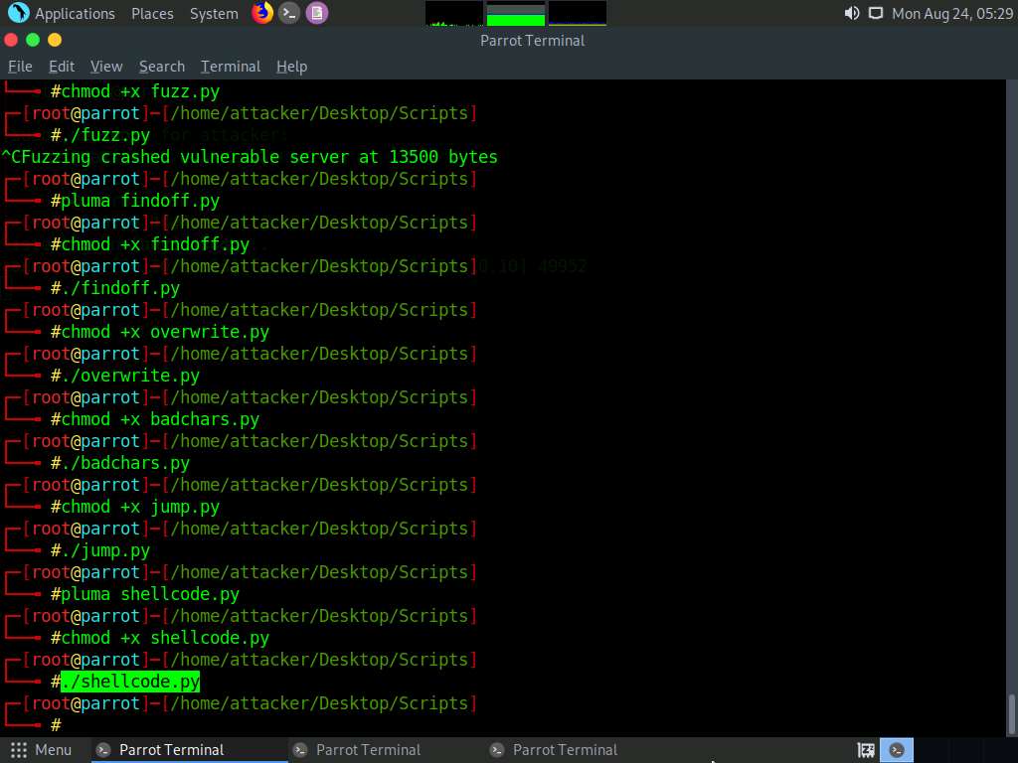Click the terminal vertical scrollbar handle
This screenshot has width=1018, height=763.
[1010, 715]
